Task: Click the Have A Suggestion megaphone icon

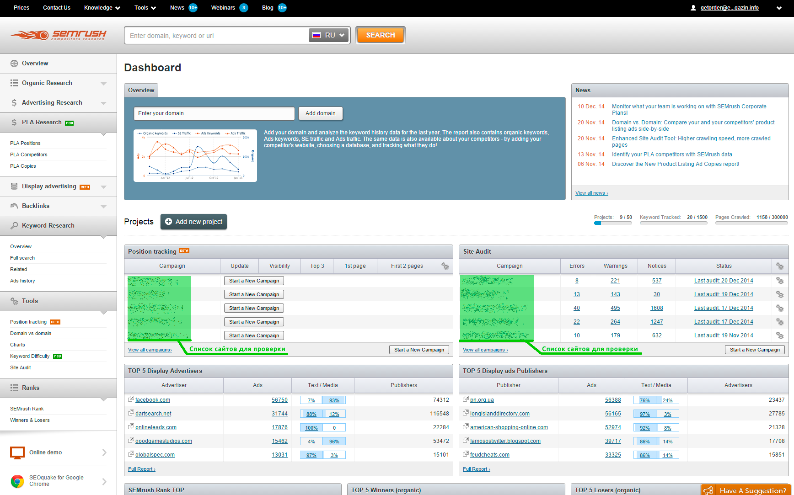Action: (x=708, y=490)
